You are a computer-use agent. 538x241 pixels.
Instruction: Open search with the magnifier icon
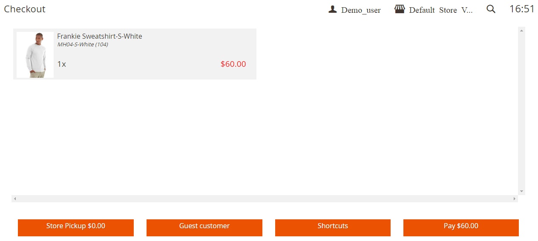pos(491,9)
